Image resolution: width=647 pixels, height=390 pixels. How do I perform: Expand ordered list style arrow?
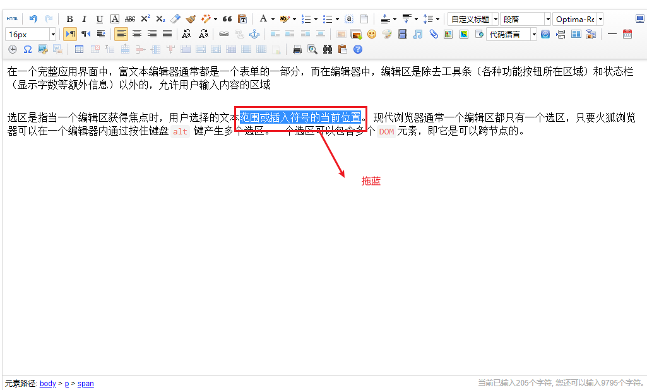tap(316, 20)
